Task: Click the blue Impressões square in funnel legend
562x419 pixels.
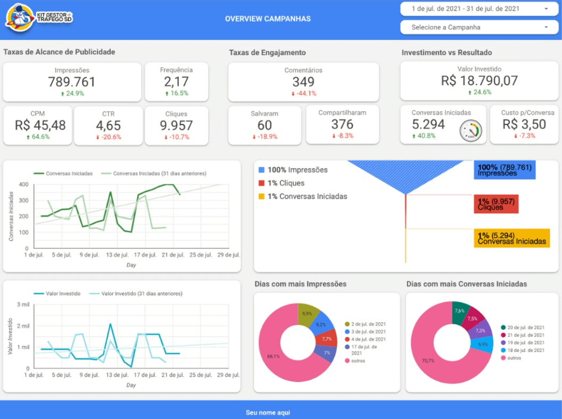Action: 261,170
